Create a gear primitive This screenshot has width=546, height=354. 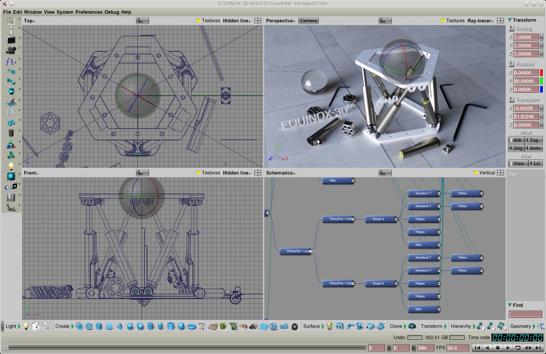coord(89,326)
